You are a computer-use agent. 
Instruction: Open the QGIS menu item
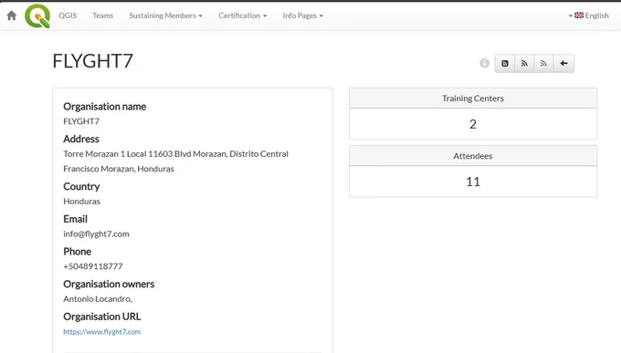[68, 16]
